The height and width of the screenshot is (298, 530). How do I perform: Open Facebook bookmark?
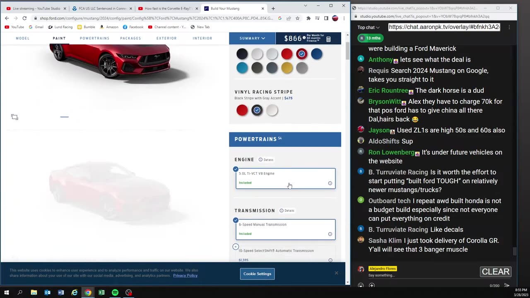click(x=133, y=27)
